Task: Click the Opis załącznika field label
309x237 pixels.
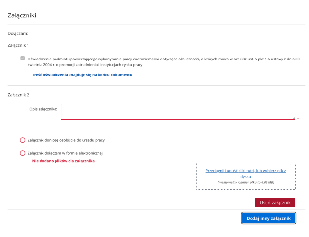Action: pyautogui.click(x=43, y=109)
